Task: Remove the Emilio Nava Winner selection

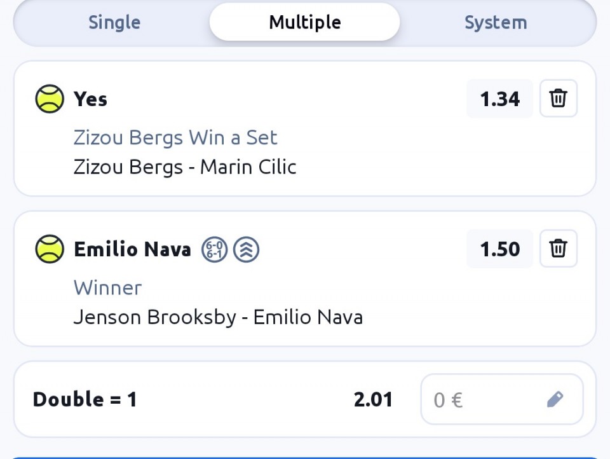Action: click(558, 249)
